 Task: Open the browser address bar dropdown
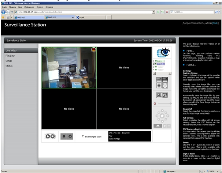coord(153,12)
